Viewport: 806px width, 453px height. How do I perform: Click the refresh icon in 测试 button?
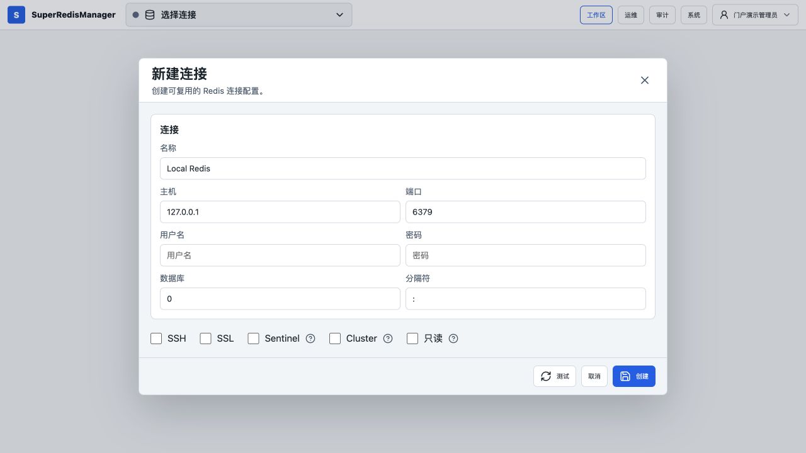click(x=546, y=376)
